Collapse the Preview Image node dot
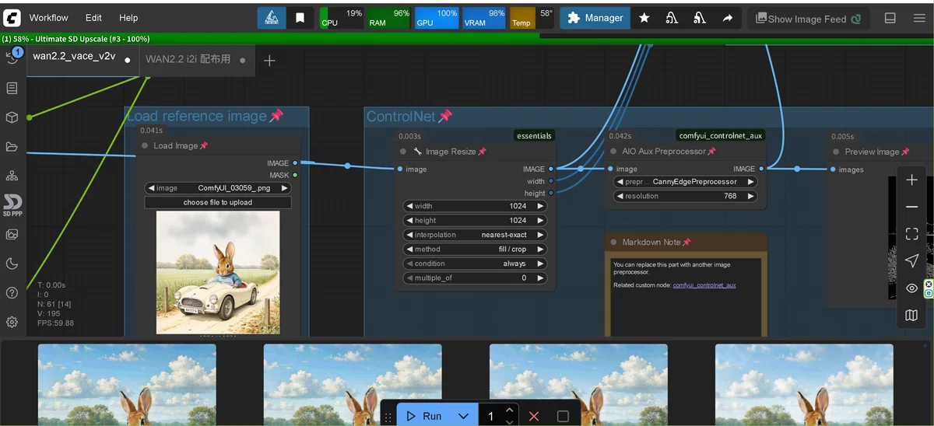The width and height of the screenshot is (934, 426). [x=837, y=152]
